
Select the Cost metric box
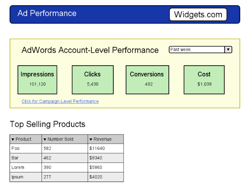pos(204,80)
